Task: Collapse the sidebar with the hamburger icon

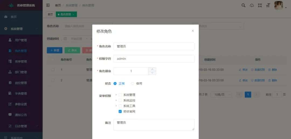Action: point(48,5)
